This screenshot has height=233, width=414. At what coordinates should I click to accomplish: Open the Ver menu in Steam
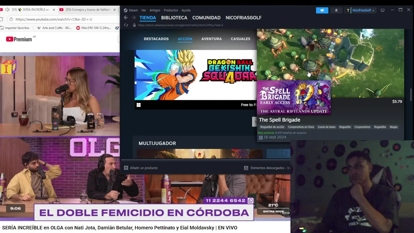click(x=144, y=10)
